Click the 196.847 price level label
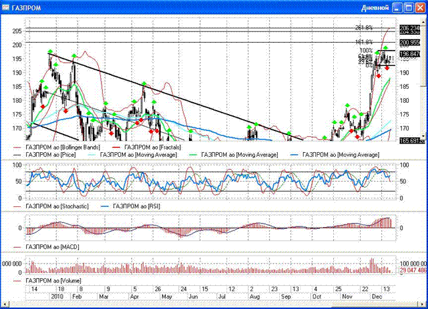This screenshot has height=309, width=428. pos(410,54)
